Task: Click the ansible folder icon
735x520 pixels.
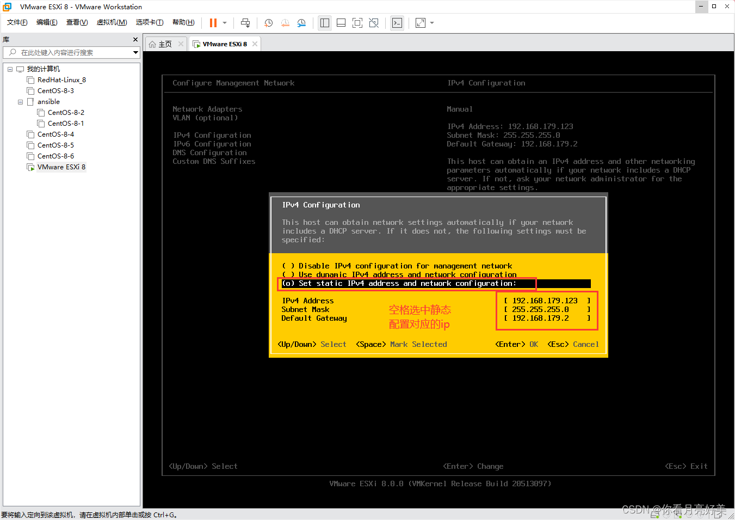Action: (30, 102)
